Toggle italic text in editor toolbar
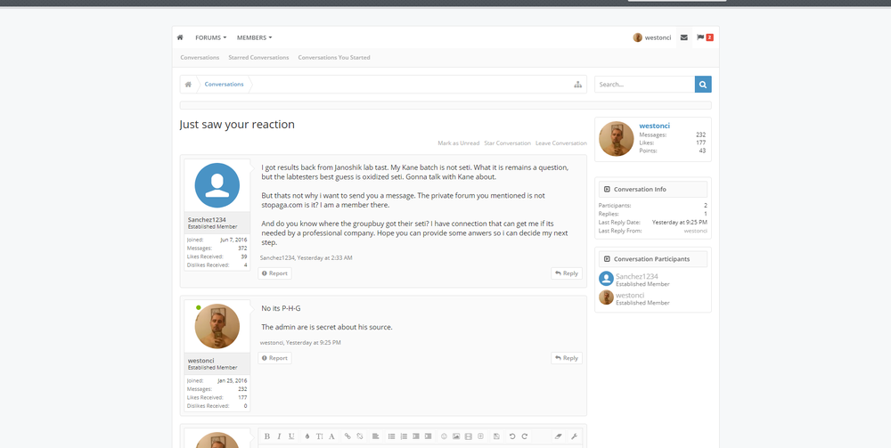This screenshot has height=448, width=891. 279,436
